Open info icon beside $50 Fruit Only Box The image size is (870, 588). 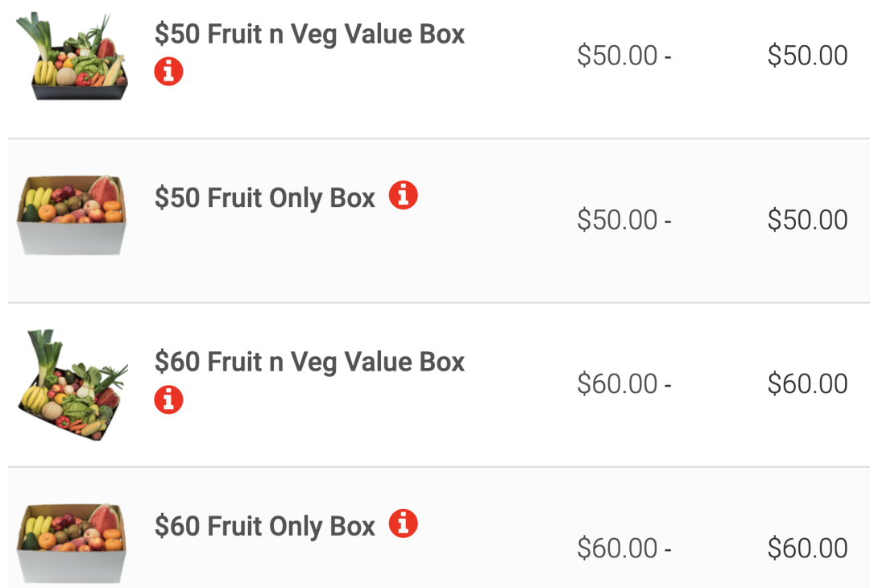click(x=403, y=195)
